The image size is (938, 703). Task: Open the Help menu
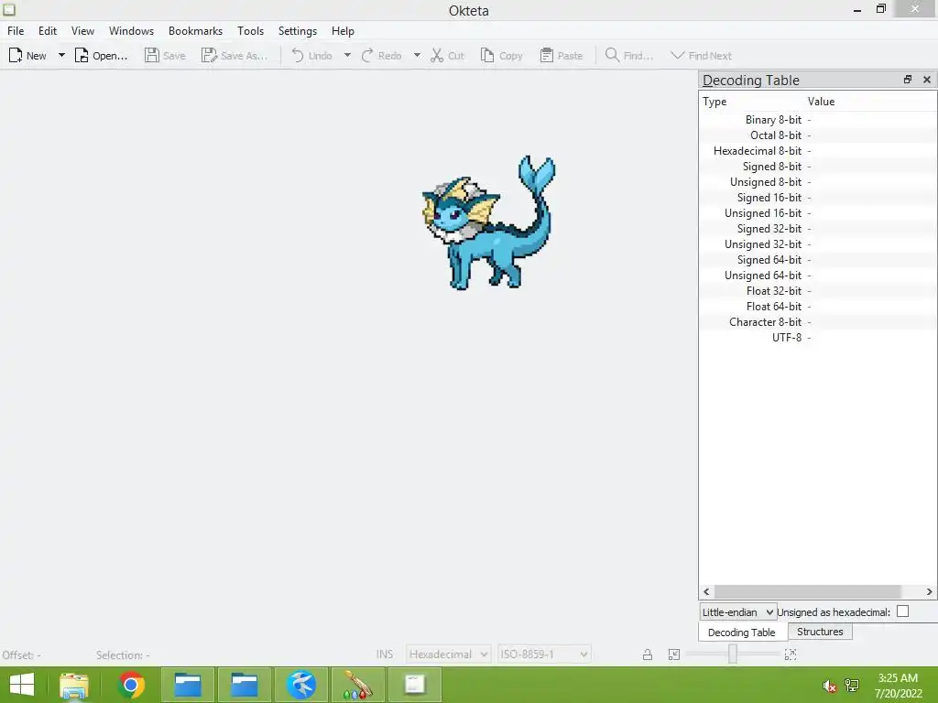click(x=343, y=31)
